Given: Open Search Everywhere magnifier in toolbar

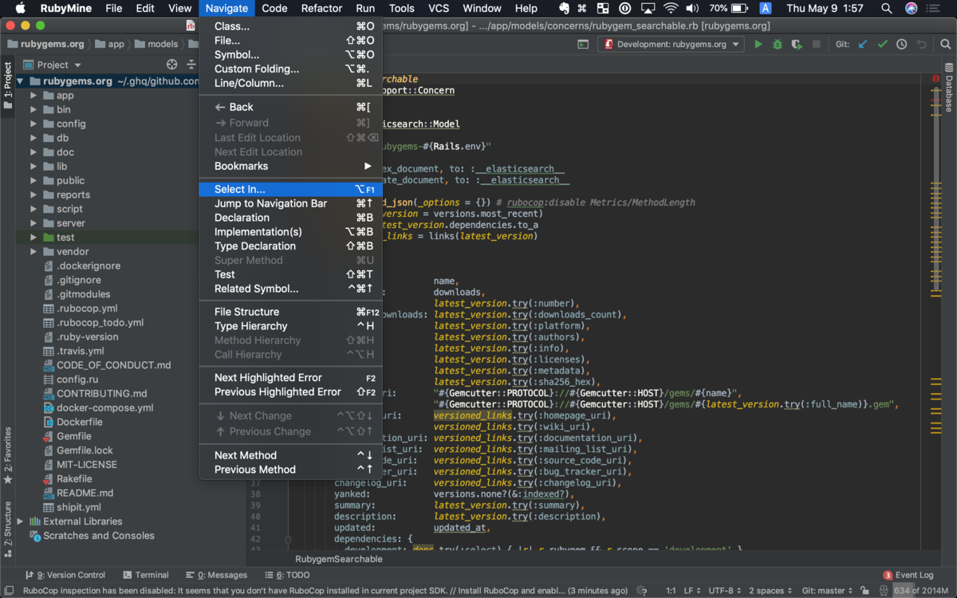Looking at the screenshot, I should (x=946, y=45).
